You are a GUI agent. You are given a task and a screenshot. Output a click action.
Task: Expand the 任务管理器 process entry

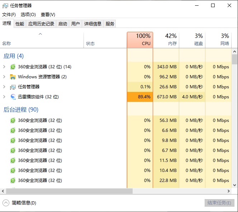pos(4,87)
